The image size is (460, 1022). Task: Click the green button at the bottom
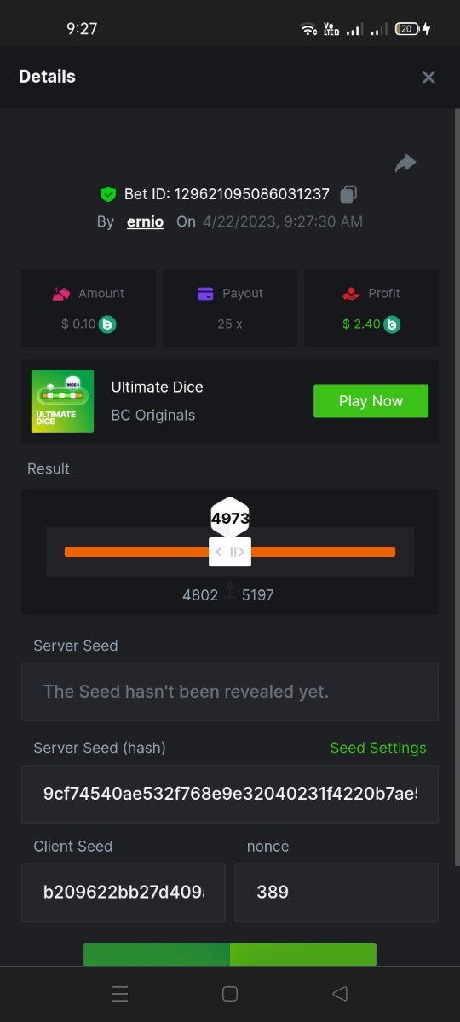[230, 954]
